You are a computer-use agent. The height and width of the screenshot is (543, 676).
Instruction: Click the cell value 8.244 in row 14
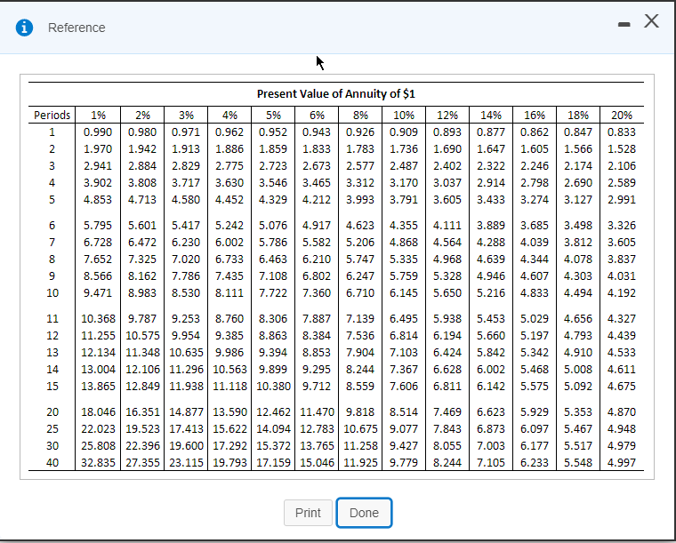click(360, 370)
